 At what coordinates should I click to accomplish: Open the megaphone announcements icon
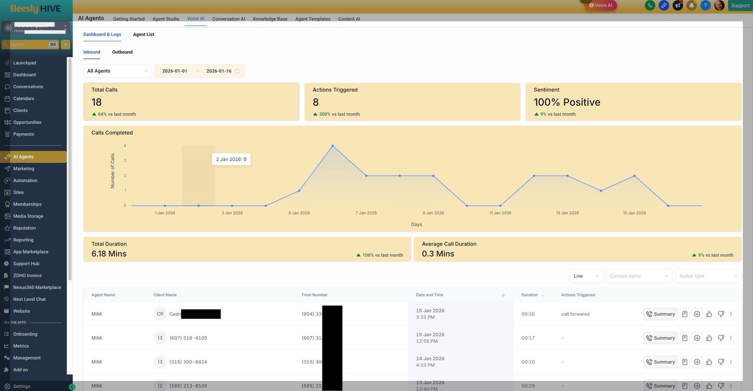(x=678, y=5)
